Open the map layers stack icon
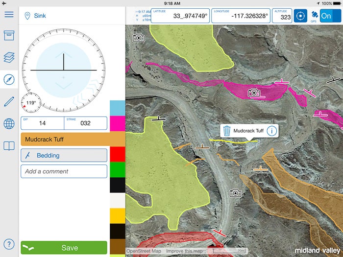The image size is (343, 257). point(9,57)
